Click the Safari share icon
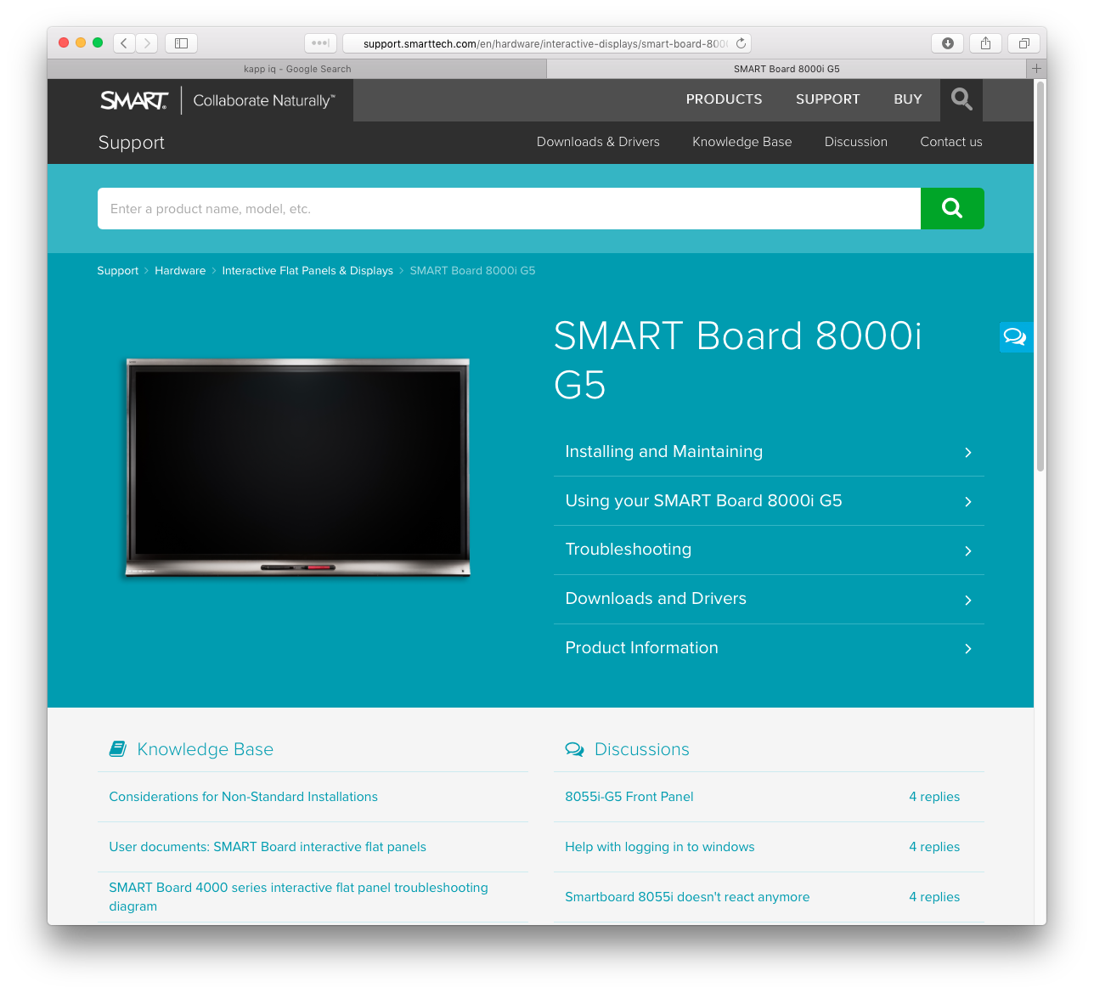1094x993 pixels. [985, 43]
